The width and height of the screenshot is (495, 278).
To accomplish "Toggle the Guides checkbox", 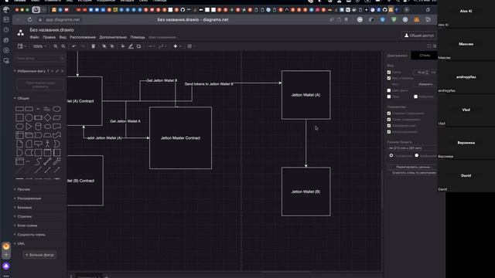I will tap(389, 126).
